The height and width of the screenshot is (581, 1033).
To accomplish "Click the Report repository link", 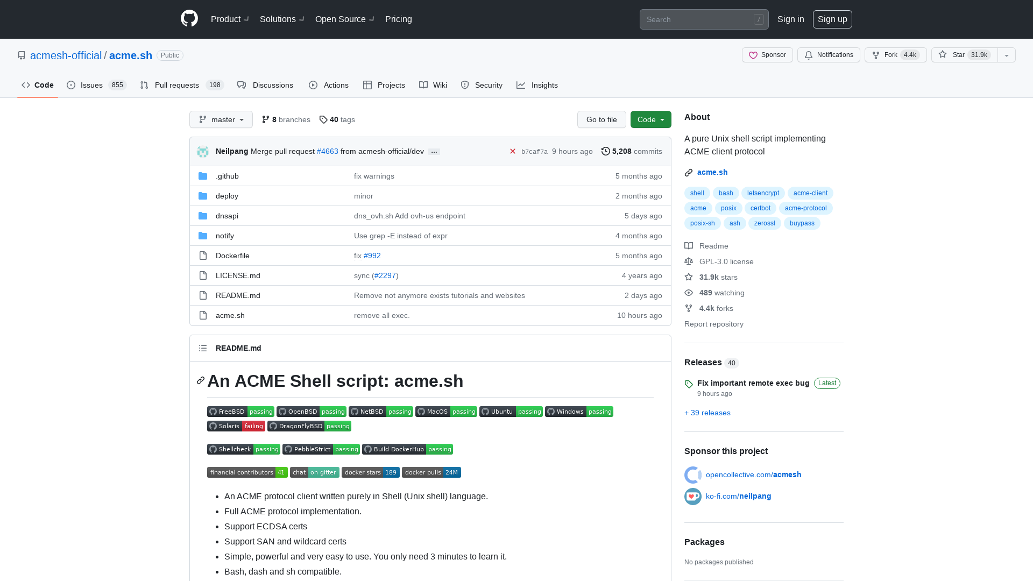I will point(714,324).
